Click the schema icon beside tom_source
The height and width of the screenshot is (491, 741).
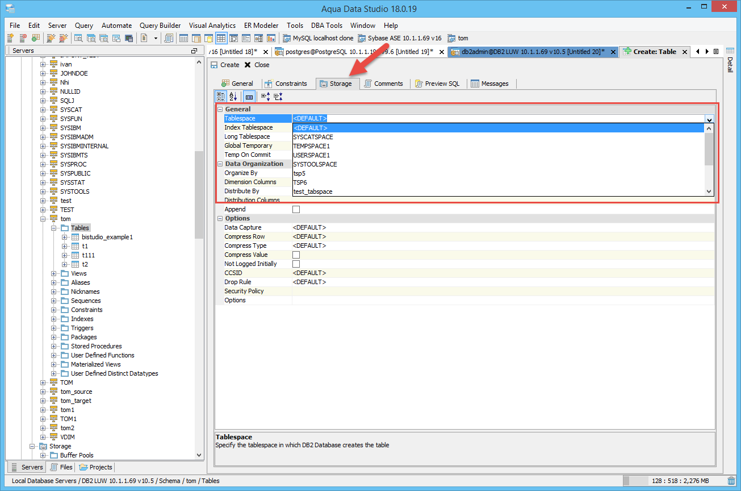53,392
